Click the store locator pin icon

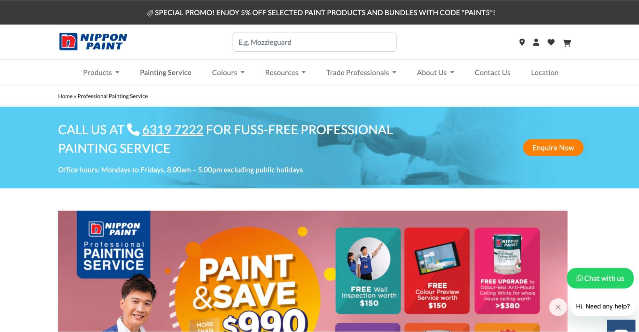tap(522, 42)
